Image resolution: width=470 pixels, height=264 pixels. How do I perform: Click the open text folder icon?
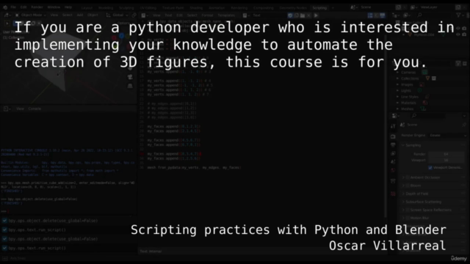303,15
